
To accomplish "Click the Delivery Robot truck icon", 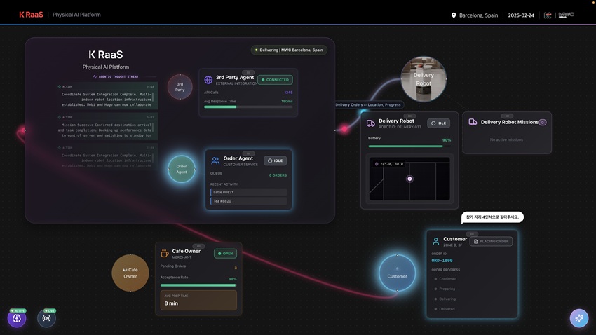I will [371, 123].
